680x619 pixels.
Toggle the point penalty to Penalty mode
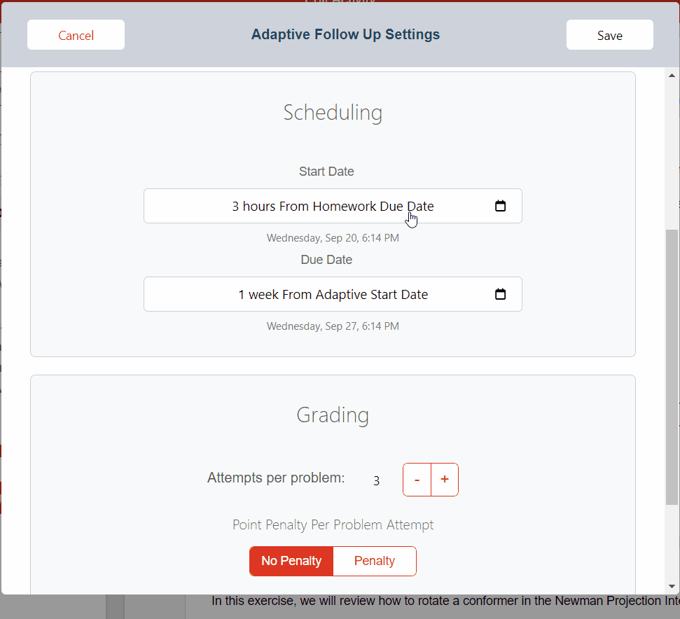375,561
